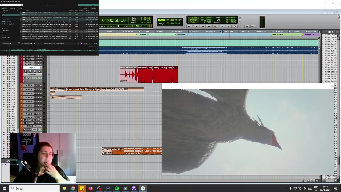Toggle the Grid mode indicator
Image resolution: width=341 pixels, height=192 pixels.
[x=161, y=20]
